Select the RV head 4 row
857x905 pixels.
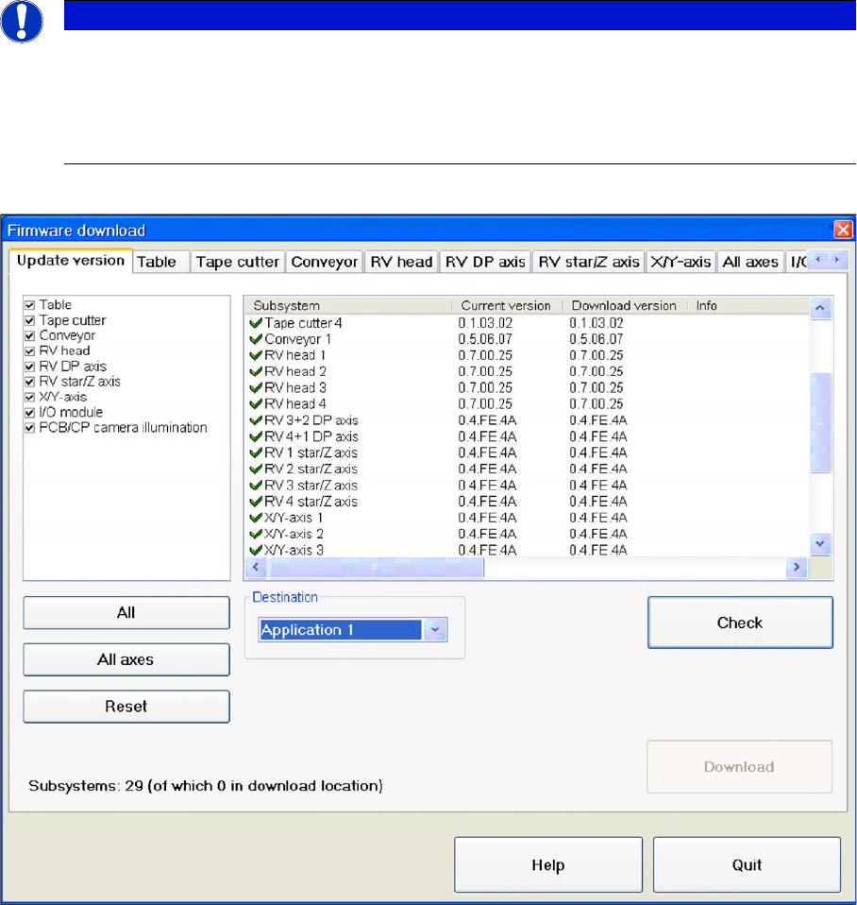tap(527, 403)
